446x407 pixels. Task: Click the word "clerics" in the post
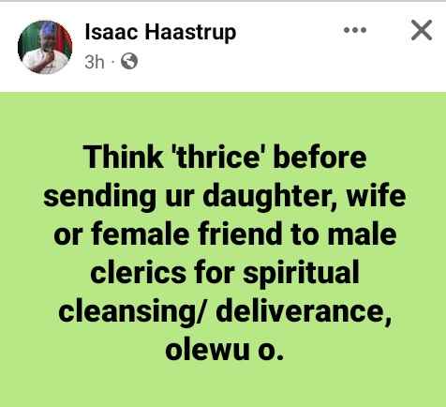(138, 273)
